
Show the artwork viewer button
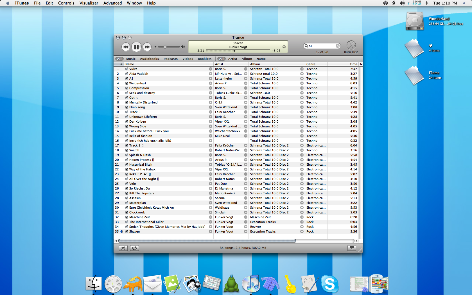click(x=352, y=248)
